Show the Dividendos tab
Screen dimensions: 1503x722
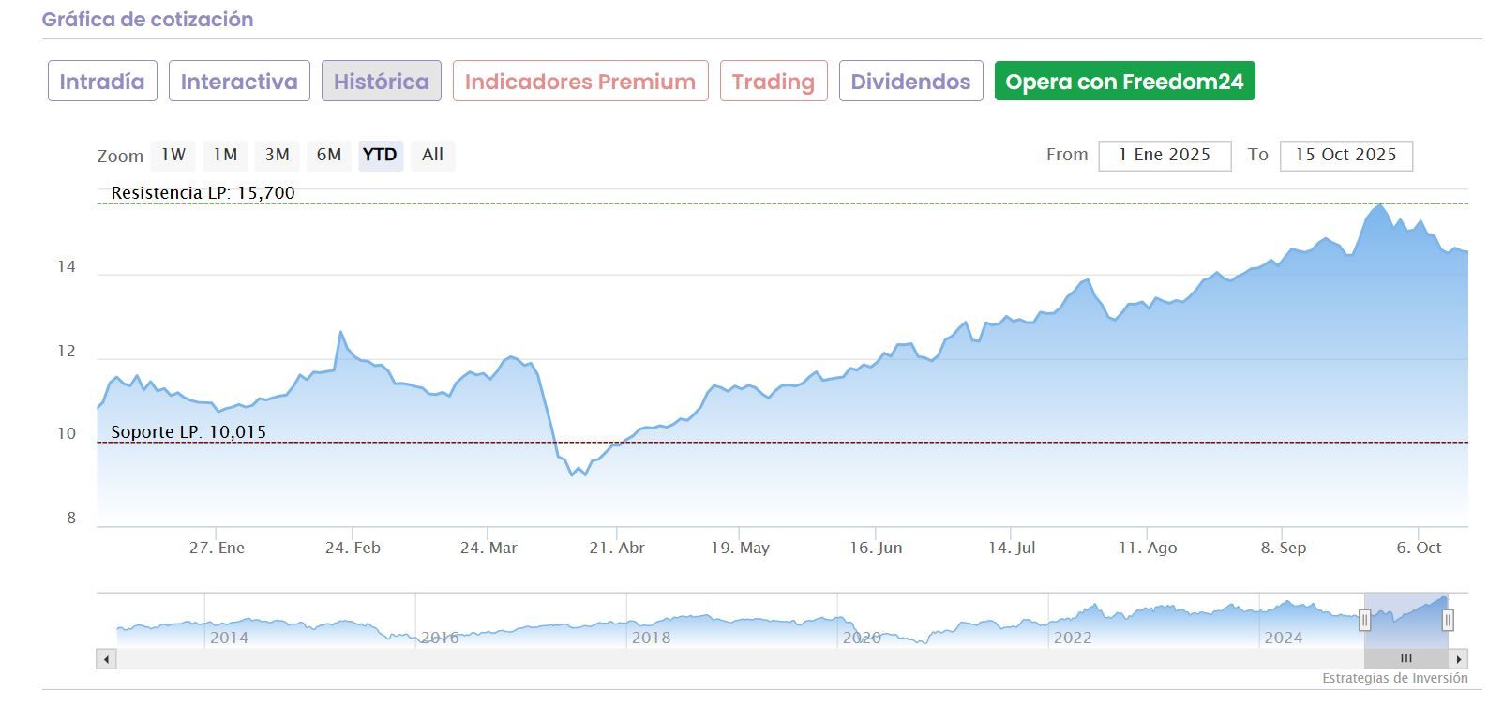click(910, 82)
